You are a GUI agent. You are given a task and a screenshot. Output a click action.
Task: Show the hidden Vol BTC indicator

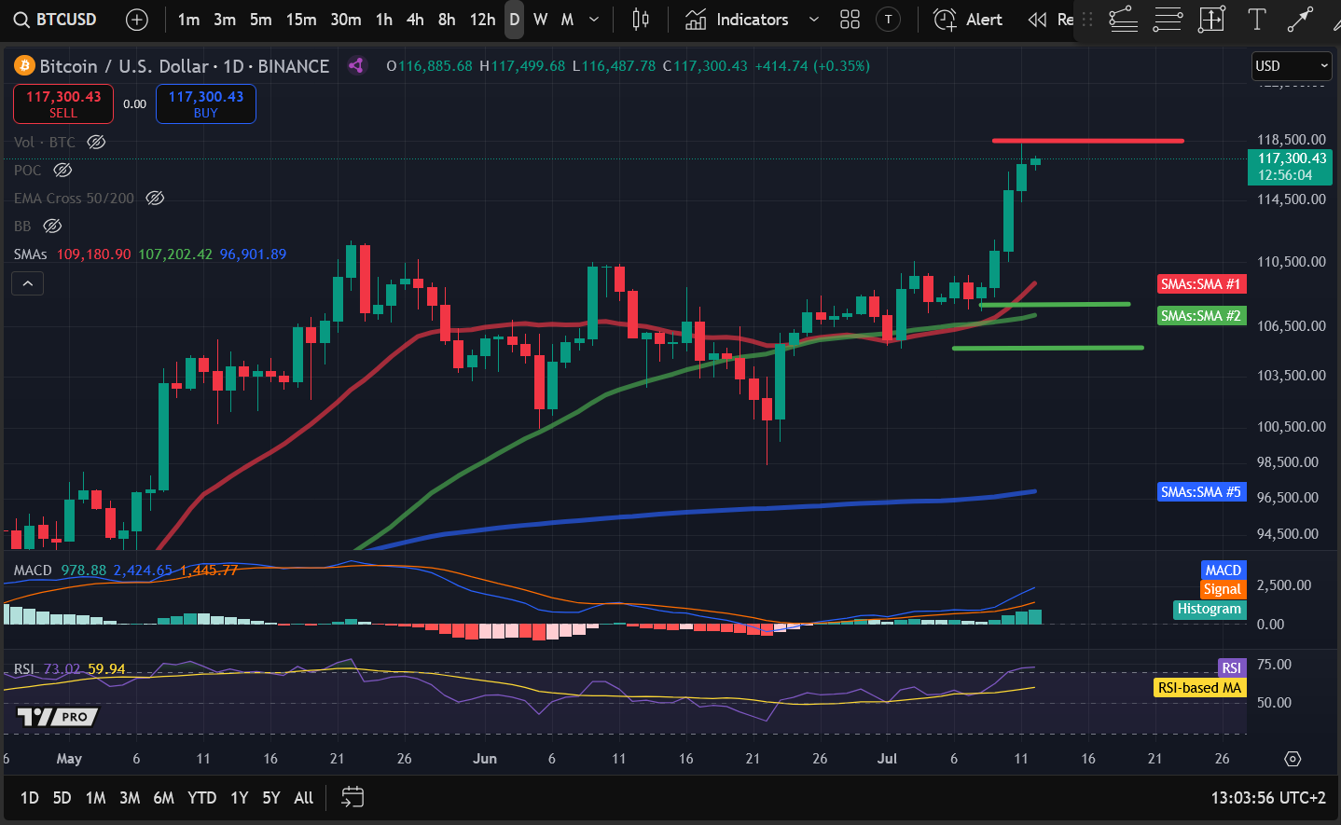(96, 142)
